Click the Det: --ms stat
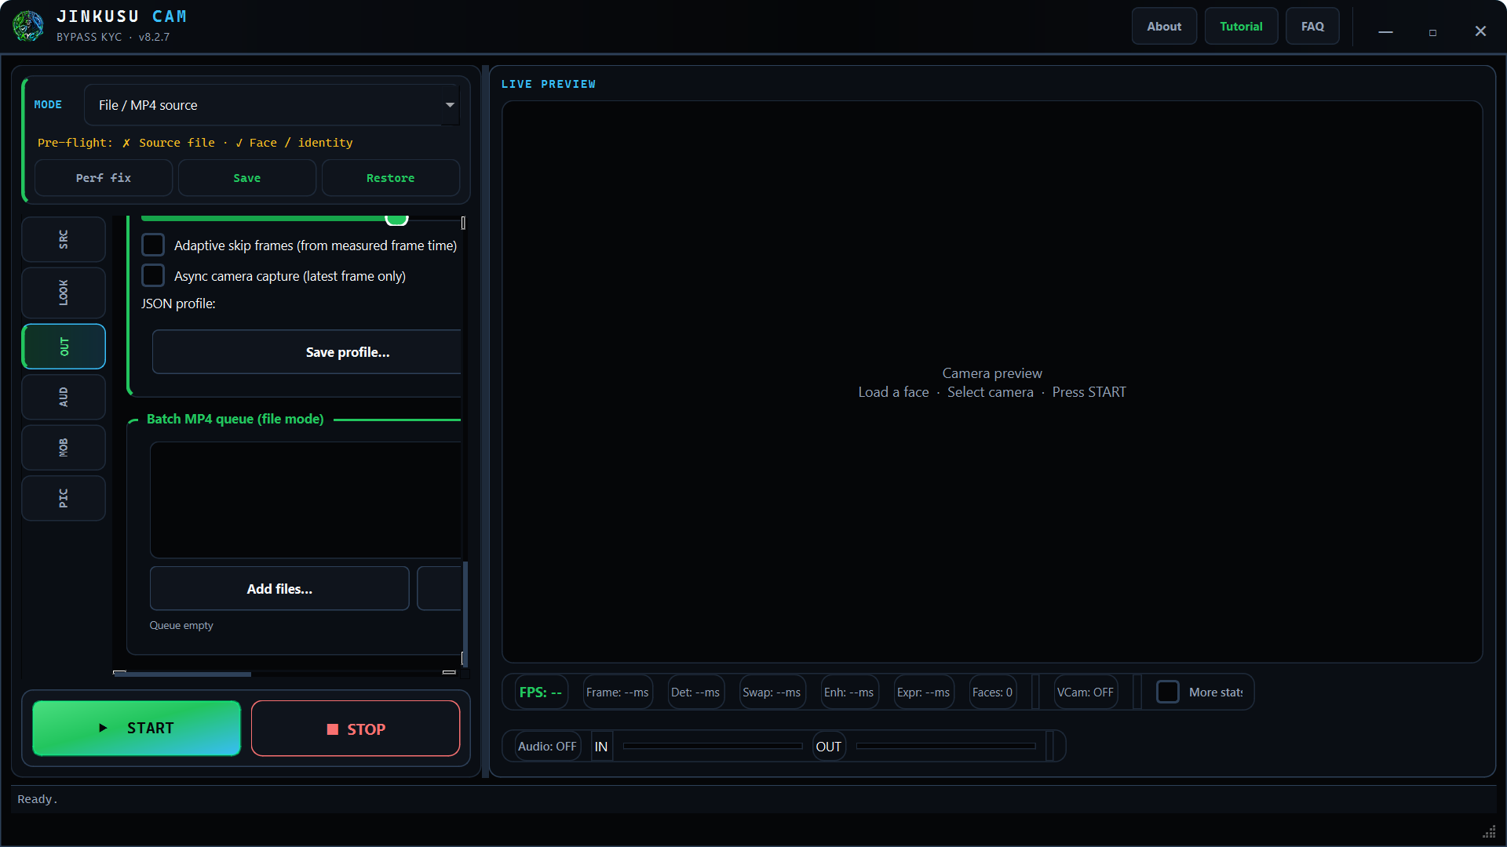 pos(695,693)
